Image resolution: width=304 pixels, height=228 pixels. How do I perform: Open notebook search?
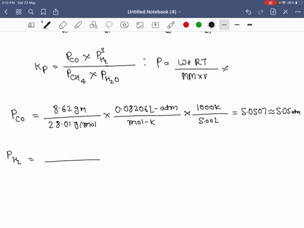tap(31, 12)
